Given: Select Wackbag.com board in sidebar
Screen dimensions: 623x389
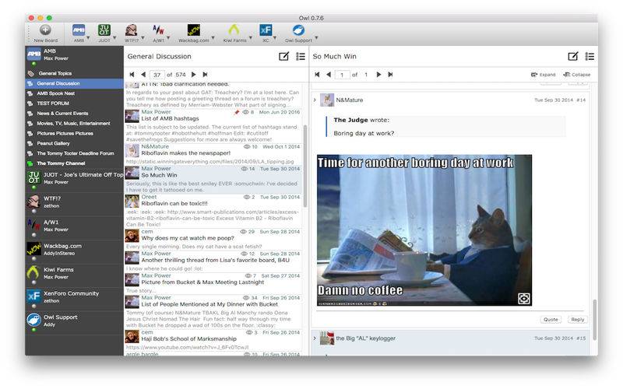Looking at the screenshot, I should [x=74, y=251].
